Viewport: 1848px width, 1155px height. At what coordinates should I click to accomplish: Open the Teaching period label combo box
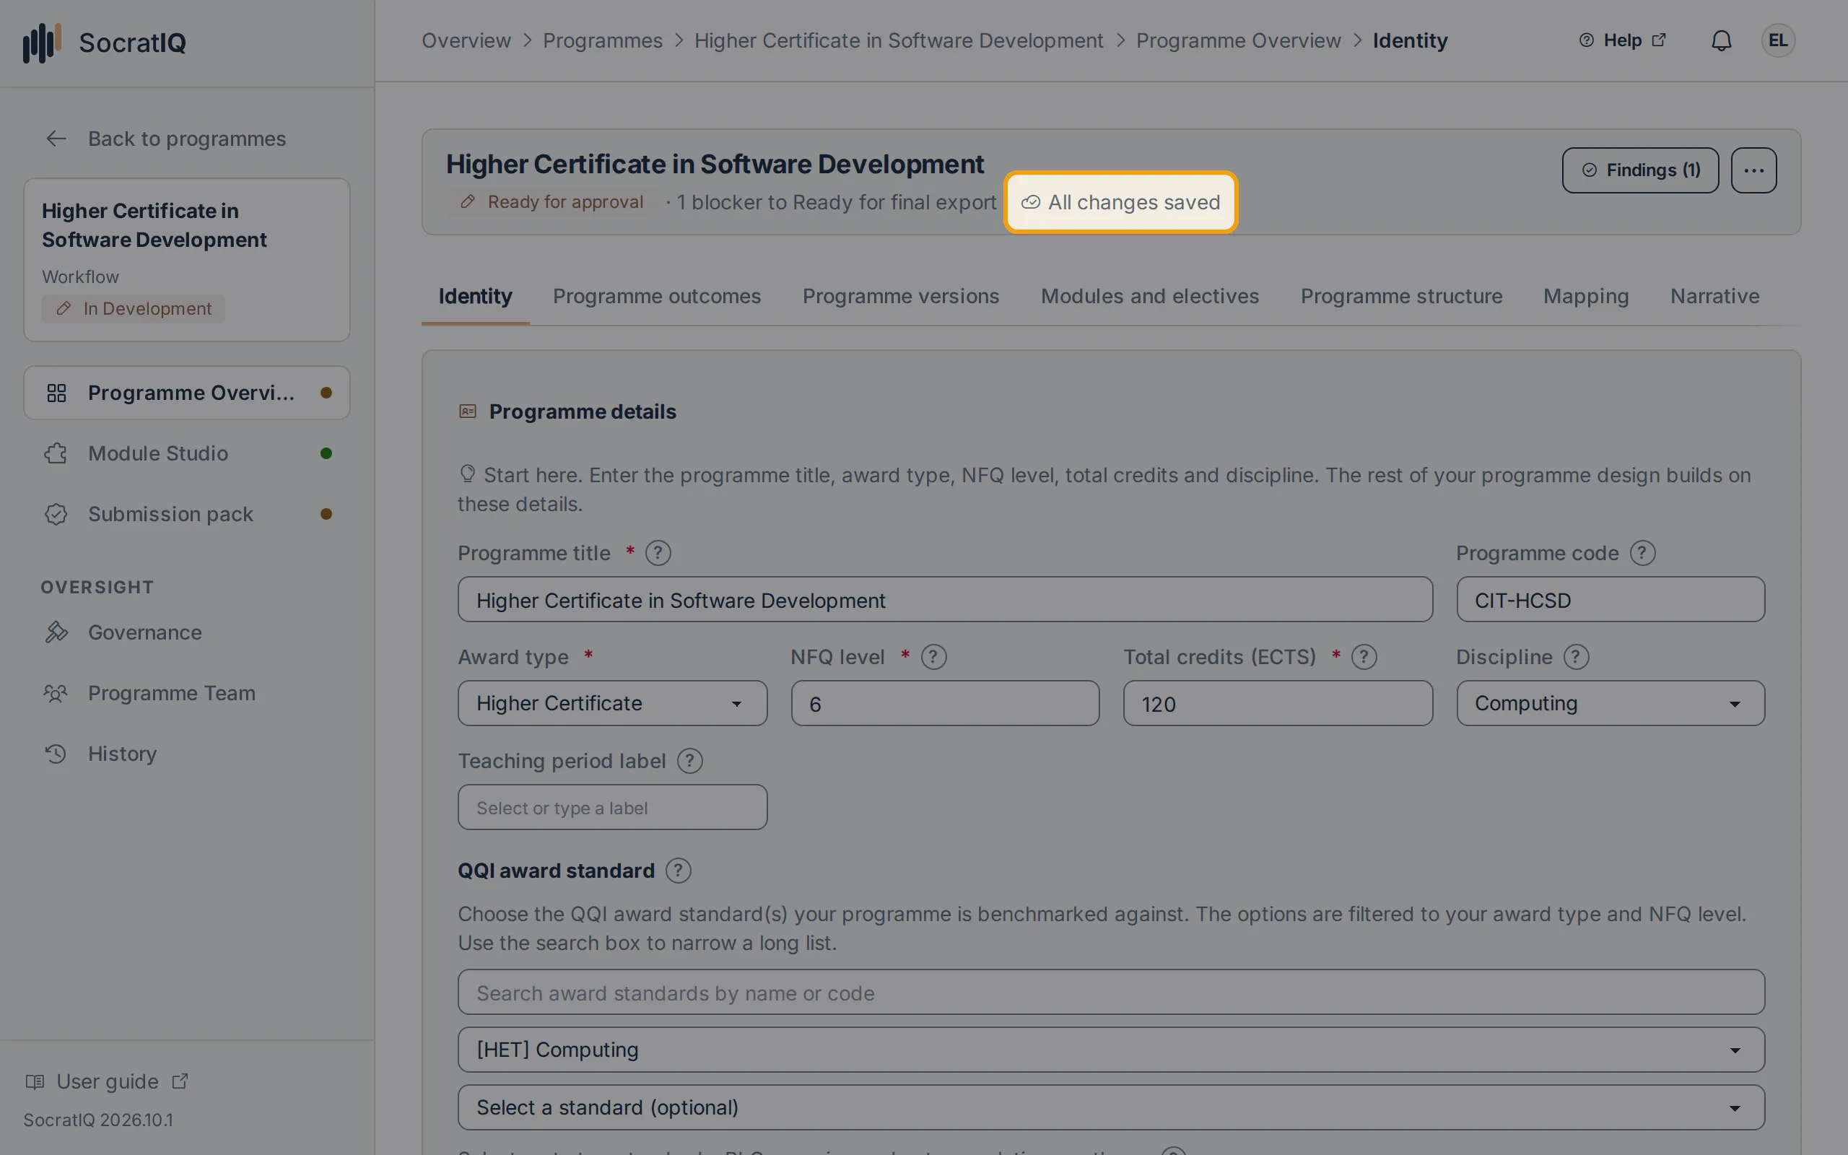pyautogui.click(x=612, y=808)
